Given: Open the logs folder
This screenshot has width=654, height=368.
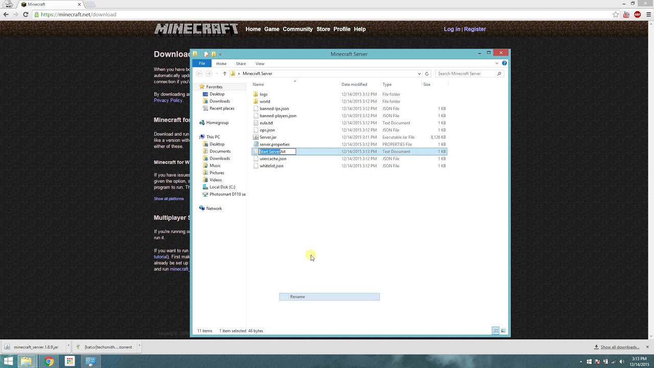Looking at the screenshot, I should pyautogui.click(x=263, y=94).
